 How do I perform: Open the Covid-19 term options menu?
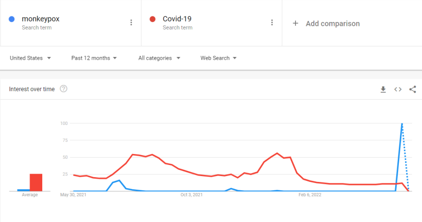[x=272, y=23]
